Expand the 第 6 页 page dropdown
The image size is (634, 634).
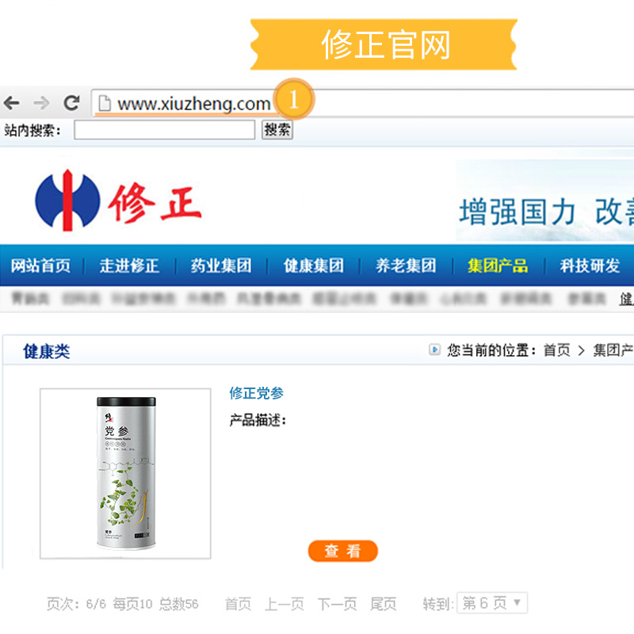pos(492,603)
